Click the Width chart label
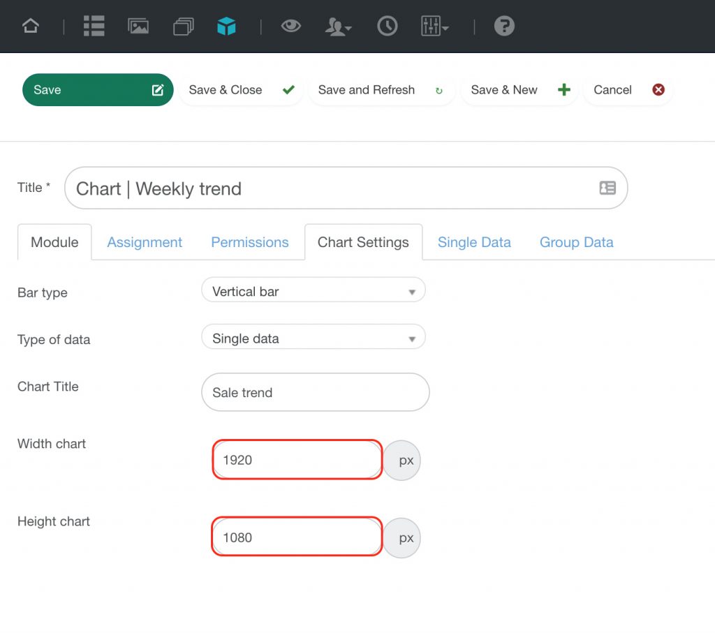The width and height of the screenshot is (715, 633). tap(52, 443)
